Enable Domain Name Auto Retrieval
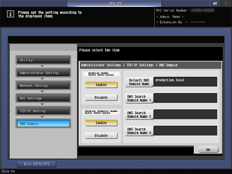The image size is (232, 174). [101, 85]
